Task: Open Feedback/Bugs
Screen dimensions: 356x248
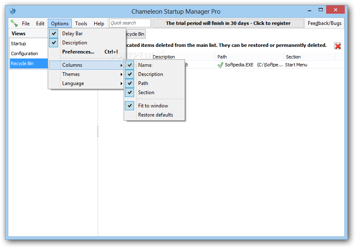Action: (324, 23)
